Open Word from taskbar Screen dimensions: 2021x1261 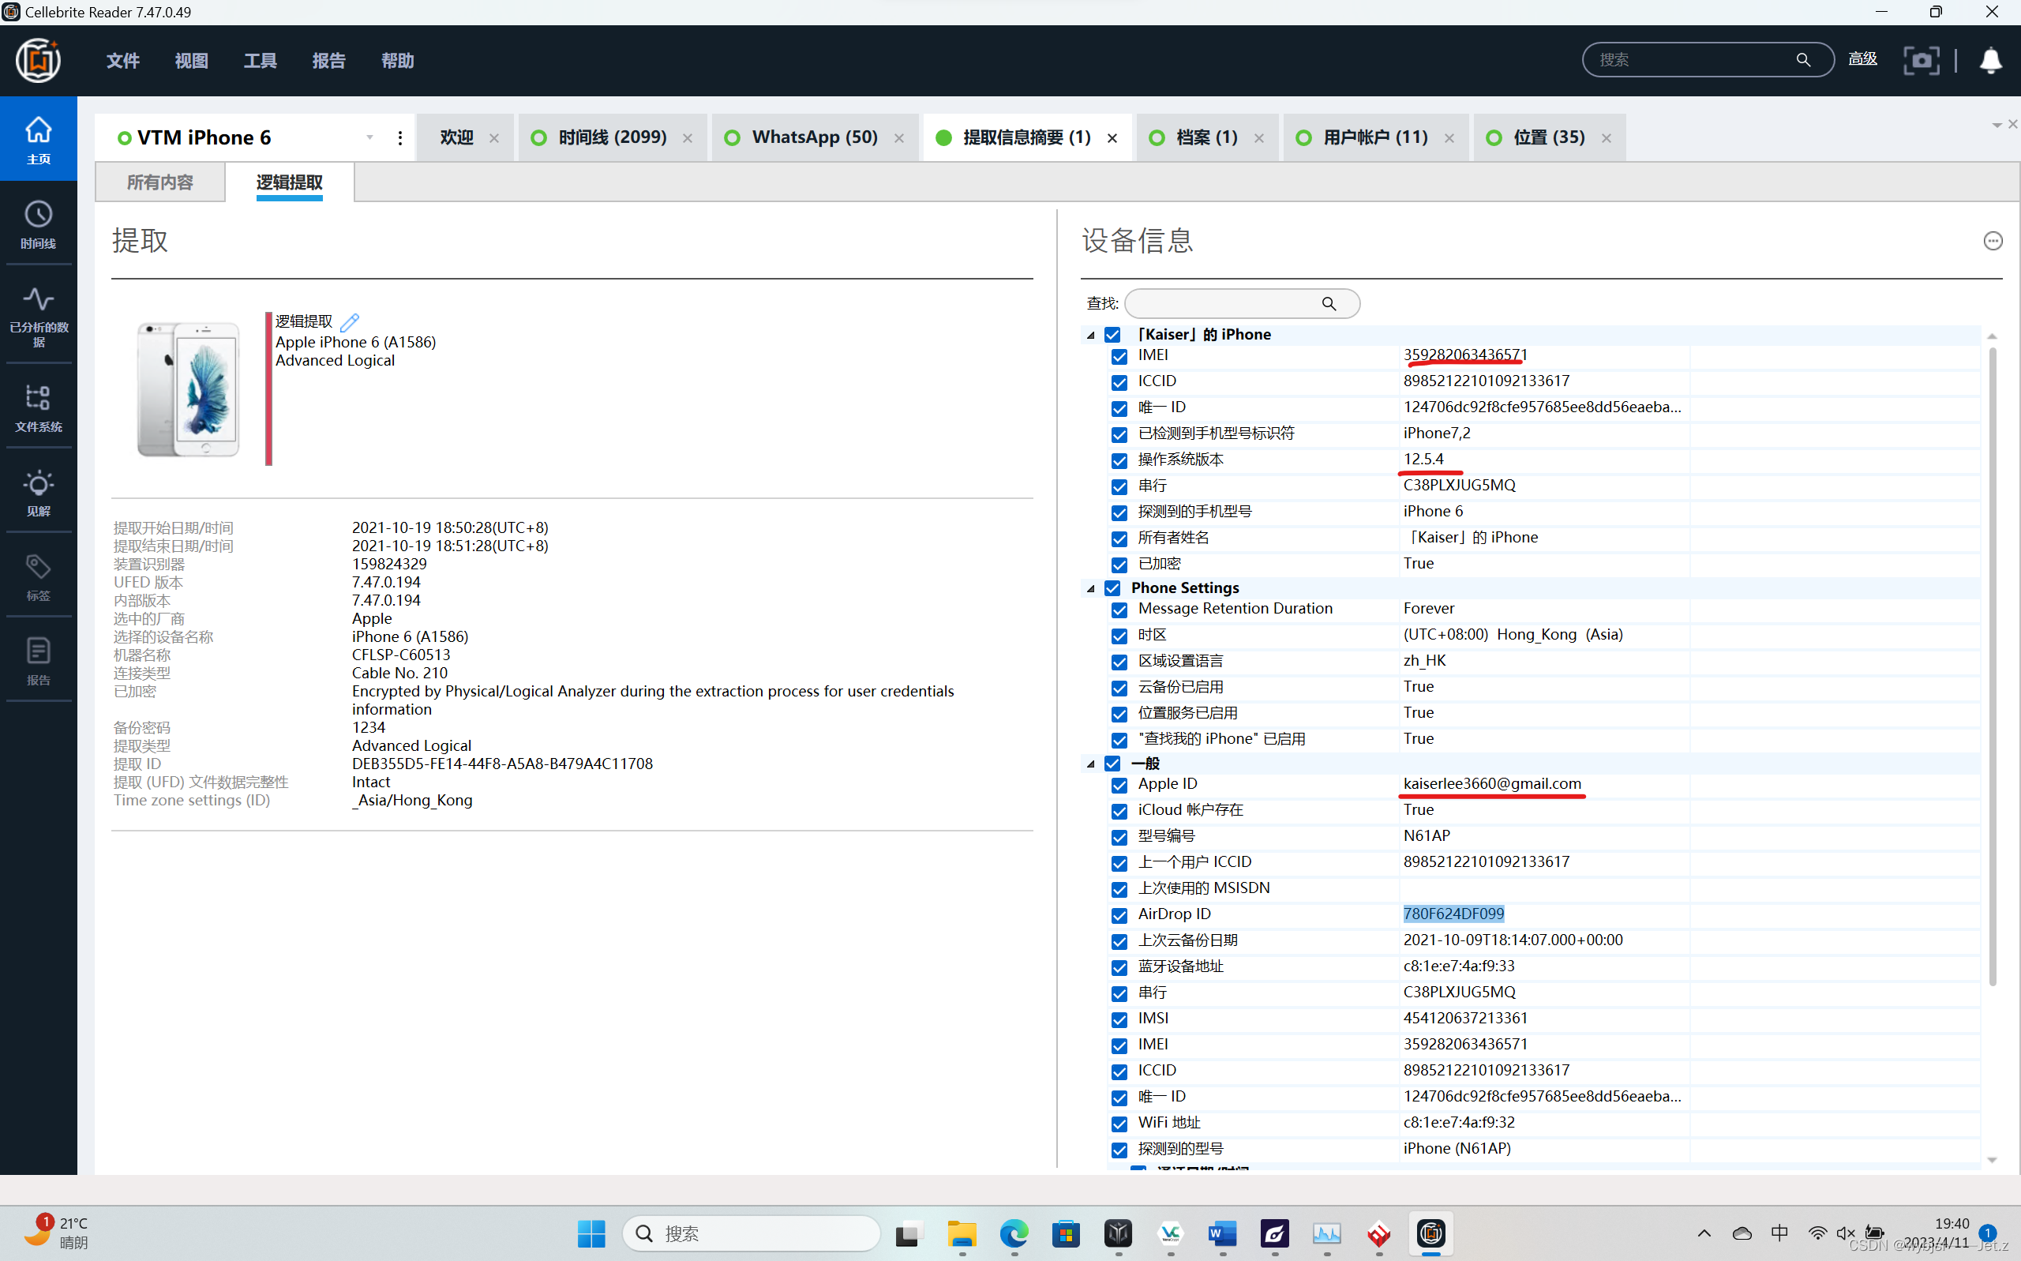[x=1222, y=1233]
